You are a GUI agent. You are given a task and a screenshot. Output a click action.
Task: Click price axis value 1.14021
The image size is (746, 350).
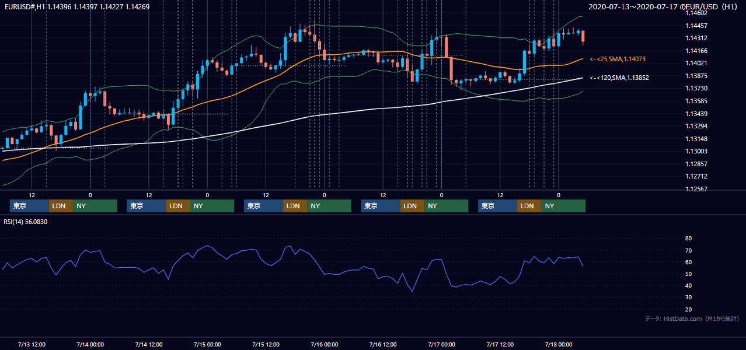[696, 63]
